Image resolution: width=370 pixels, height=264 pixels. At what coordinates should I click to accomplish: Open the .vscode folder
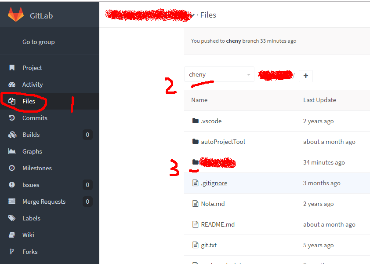tap(211, 121)
